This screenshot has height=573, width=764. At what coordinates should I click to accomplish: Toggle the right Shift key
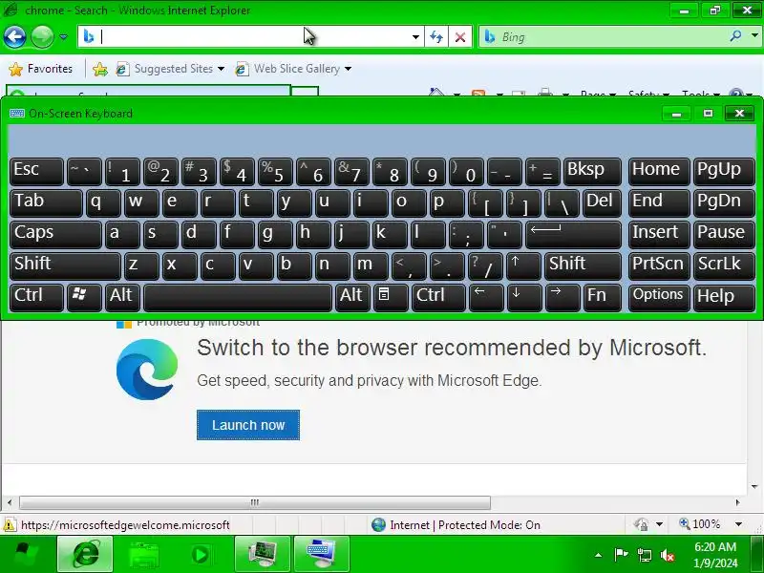pos(583,265)
